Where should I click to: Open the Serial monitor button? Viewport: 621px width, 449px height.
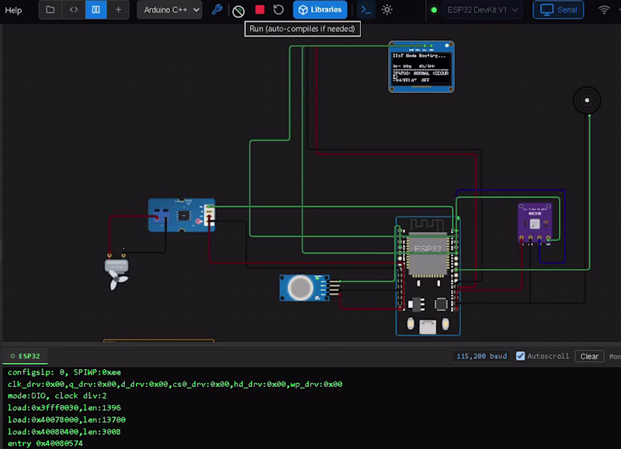(558, 10)
